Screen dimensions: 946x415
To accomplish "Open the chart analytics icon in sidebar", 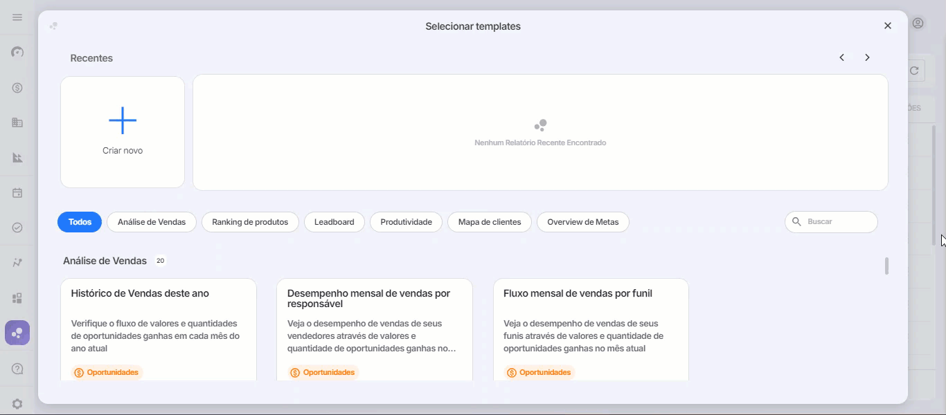I will [x=17, y=158].
